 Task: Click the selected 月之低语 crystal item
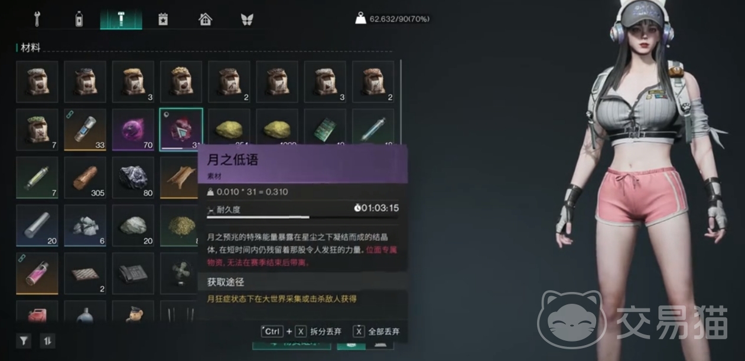[181, 129]
